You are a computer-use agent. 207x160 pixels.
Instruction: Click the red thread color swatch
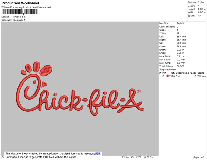point(168,76)
